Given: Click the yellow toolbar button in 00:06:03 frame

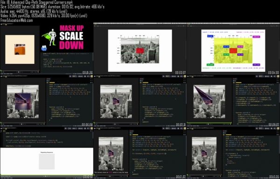Looking at the screenshot, I should tap(91, 76).
